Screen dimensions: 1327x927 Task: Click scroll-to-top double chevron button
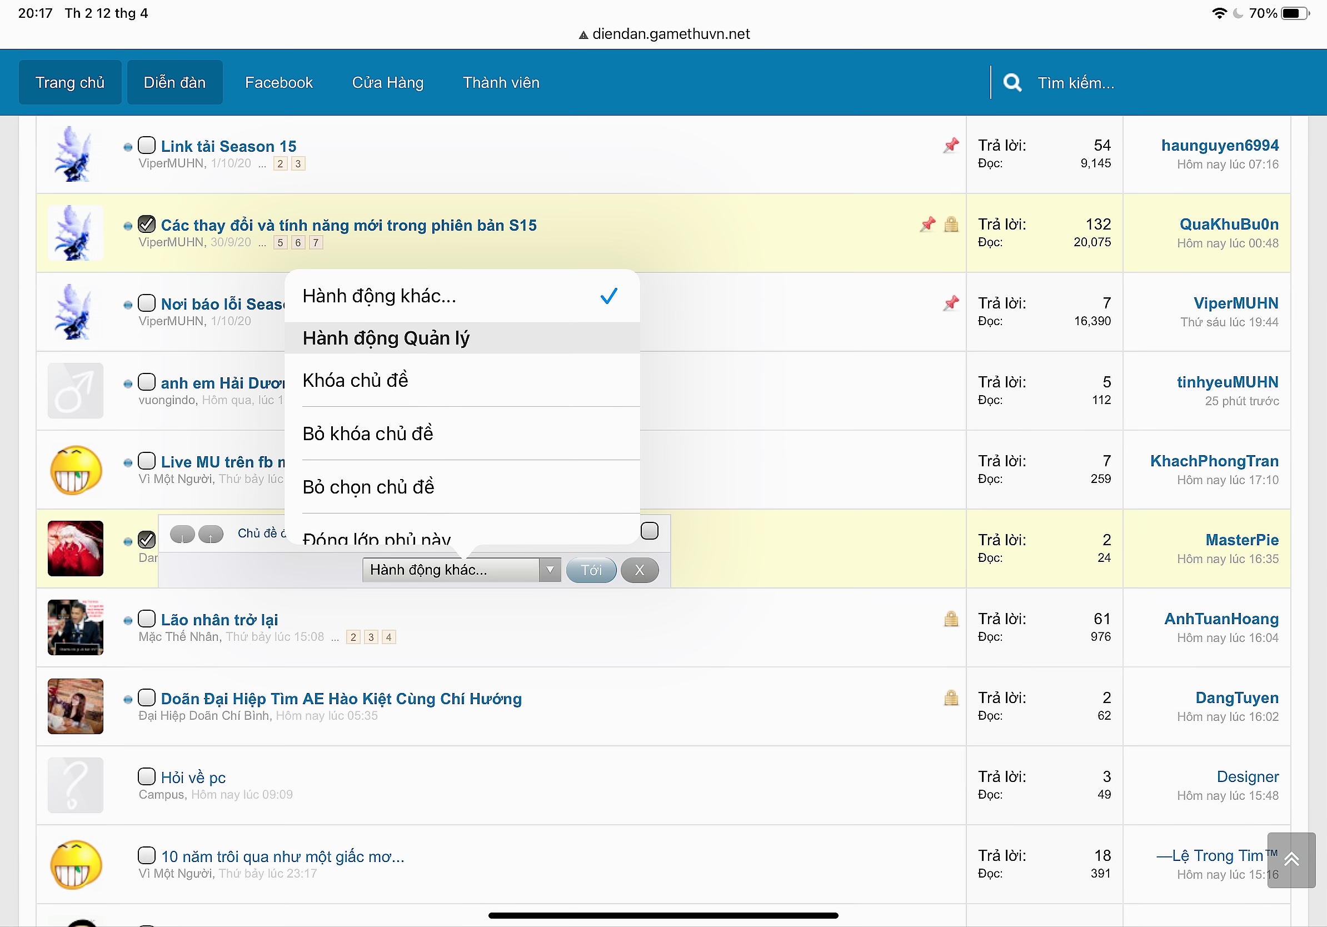pos(1291,859)
